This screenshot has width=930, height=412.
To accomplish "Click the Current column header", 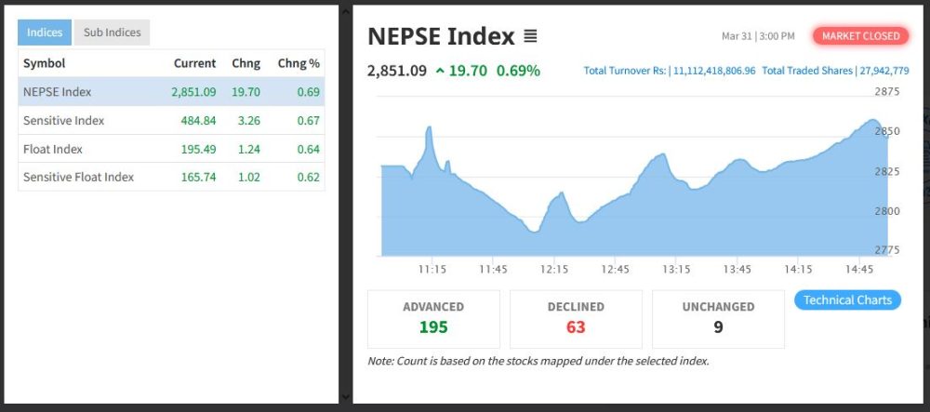I will pyautogui.click(x=194, y=63).
